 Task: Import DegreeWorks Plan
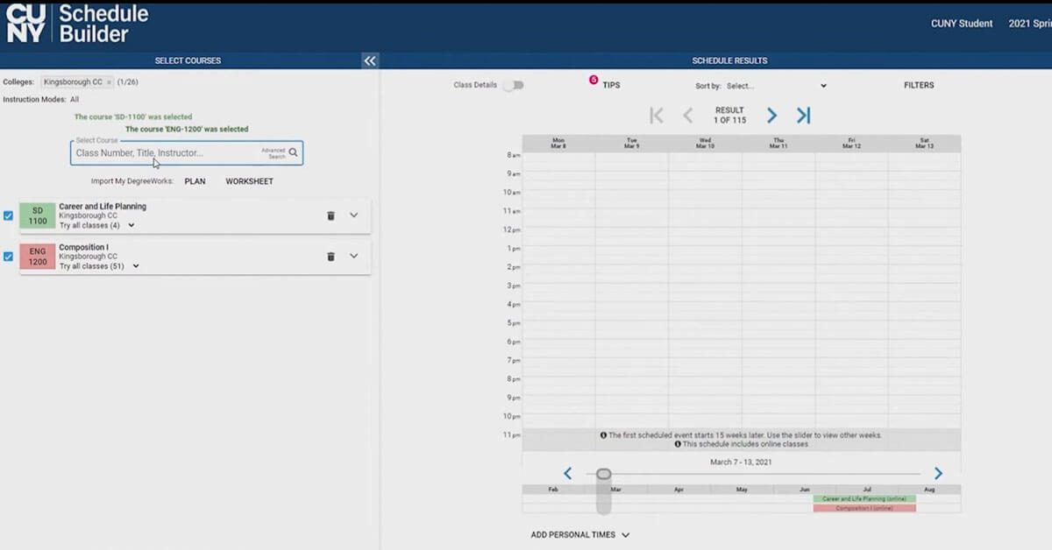tap(195, 181)
